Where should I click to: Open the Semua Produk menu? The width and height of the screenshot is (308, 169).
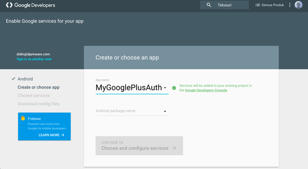click(269, 5)
